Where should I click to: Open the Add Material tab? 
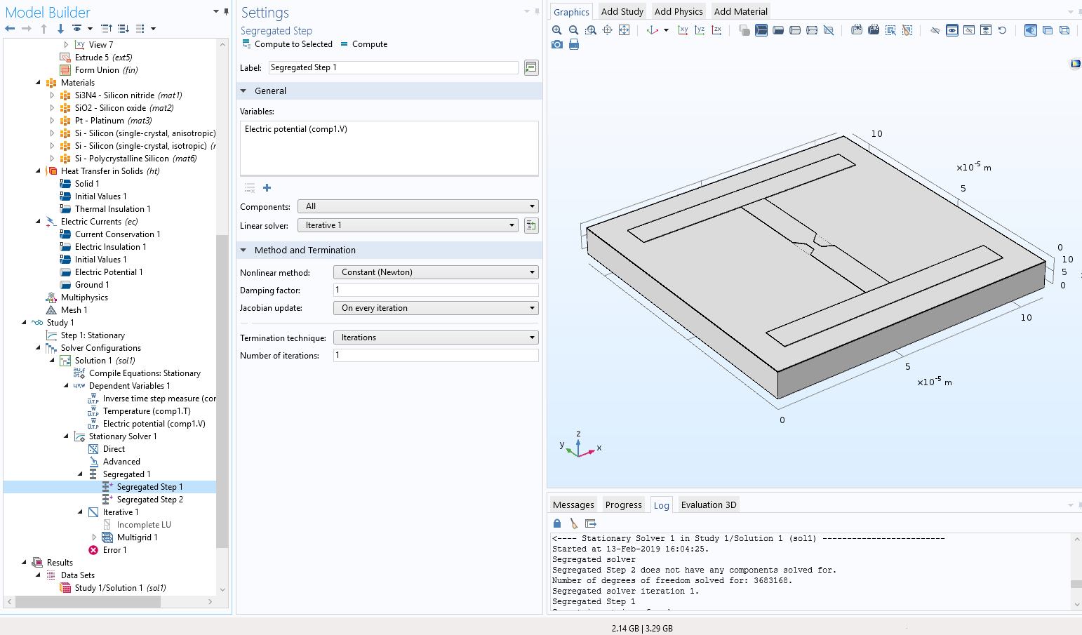(740, 11)
